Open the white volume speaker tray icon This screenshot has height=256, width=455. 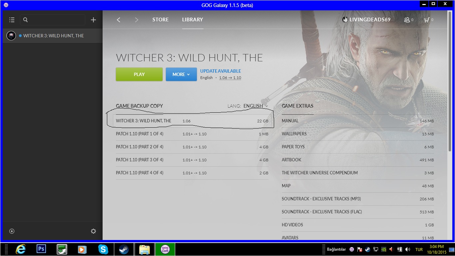click(408, 249)
